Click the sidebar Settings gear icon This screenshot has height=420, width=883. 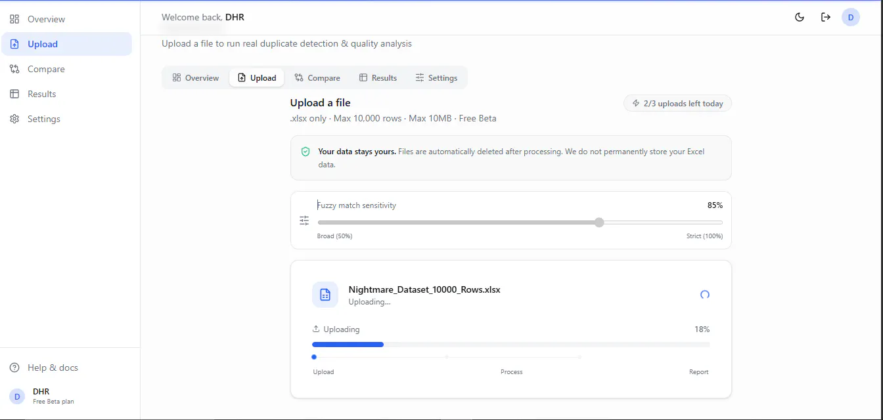(14, 119)
